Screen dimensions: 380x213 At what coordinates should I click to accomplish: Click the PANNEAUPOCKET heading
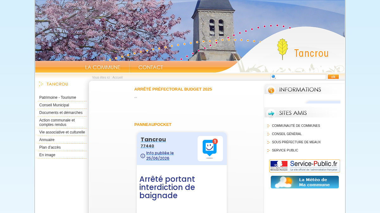(153, 125)
